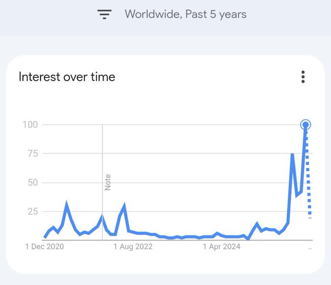Click the '1 Apr 2024' date label
This screenshot has height=285, width=331.
pyautogui.click(x=222, y=247)
